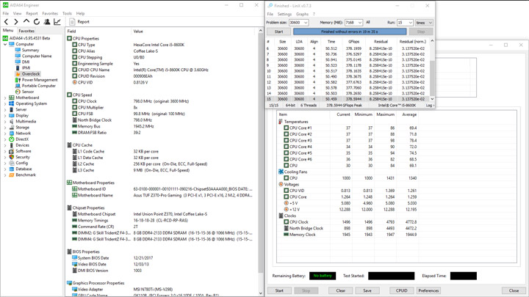
Task: Open LinX Settings menu
Action: 284,14
